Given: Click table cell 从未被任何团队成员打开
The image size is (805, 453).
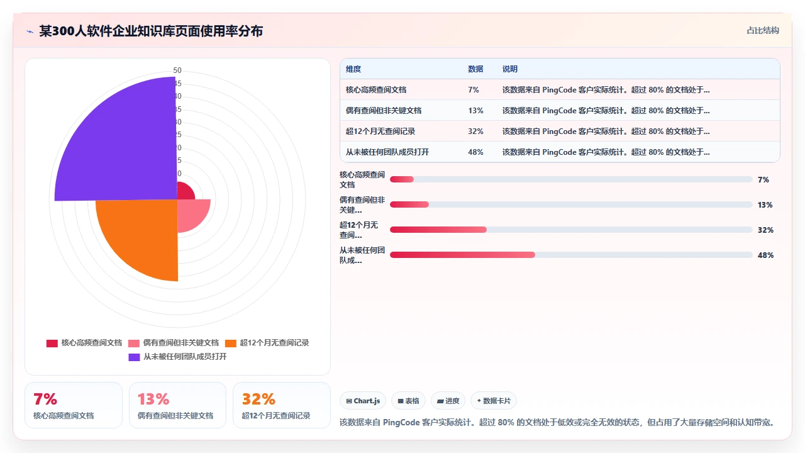Looking at the screenshot, I should [x=387, y=152].
